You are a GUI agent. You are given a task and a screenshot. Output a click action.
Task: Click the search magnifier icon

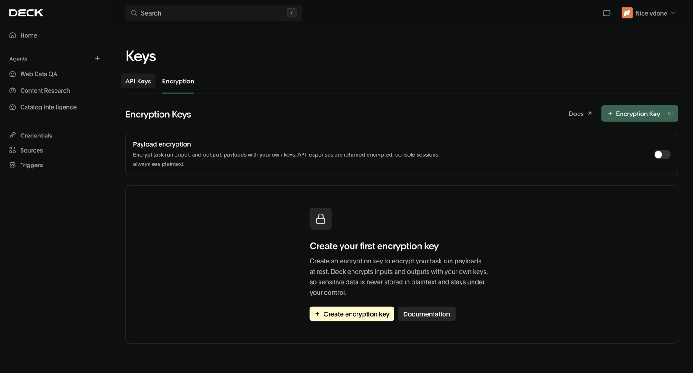tap(134, 13)
